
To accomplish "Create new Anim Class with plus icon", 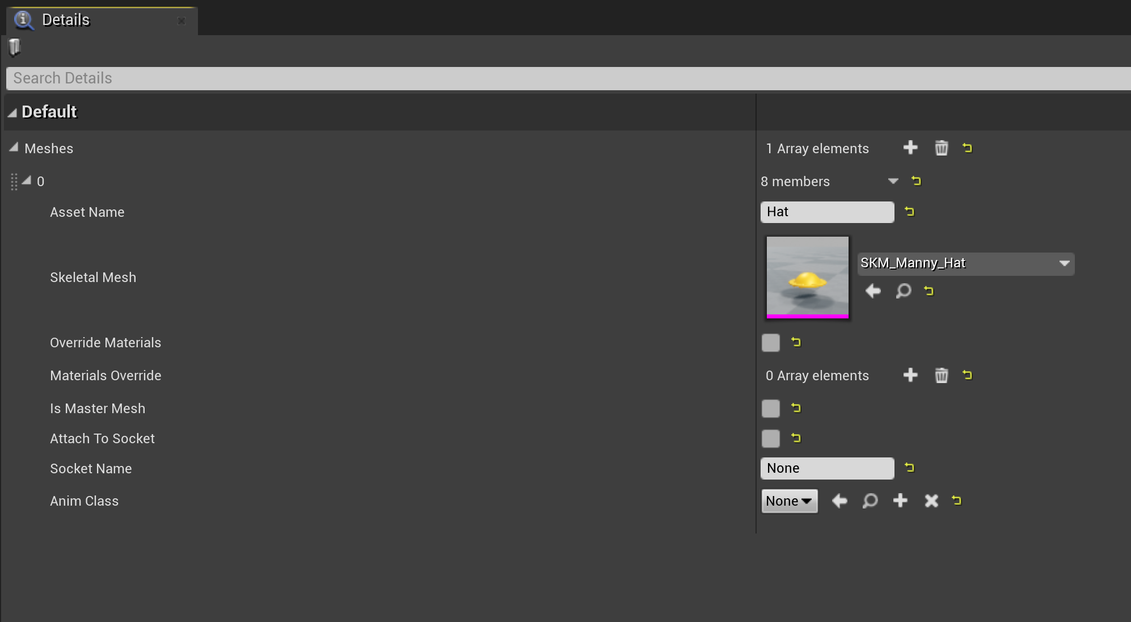I will click(900, 501).
